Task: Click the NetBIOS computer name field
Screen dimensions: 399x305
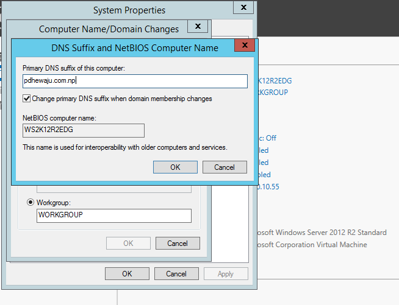Action: (x=83, y=130)
